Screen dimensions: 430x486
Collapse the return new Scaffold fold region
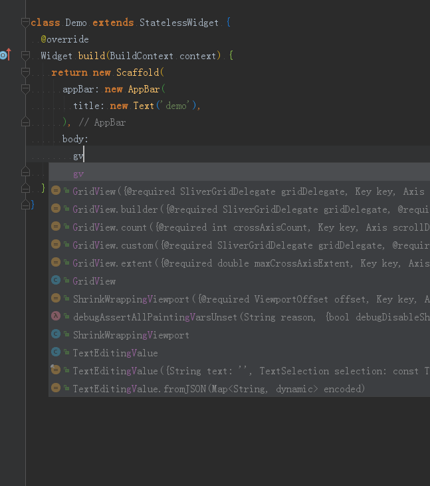click(x=25, y=72)
